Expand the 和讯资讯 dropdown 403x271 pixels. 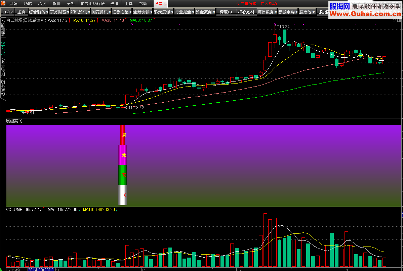(80, 12)
